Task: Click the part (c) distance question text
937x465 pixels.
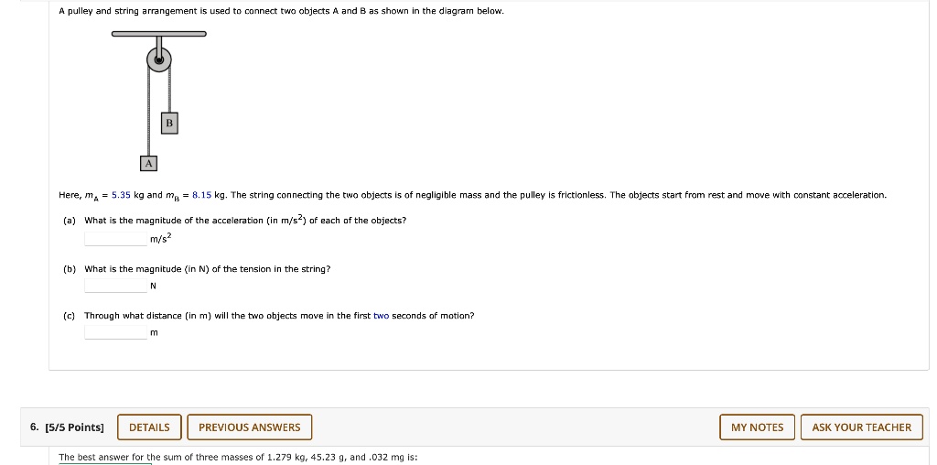Action: (x=279, y=316)
